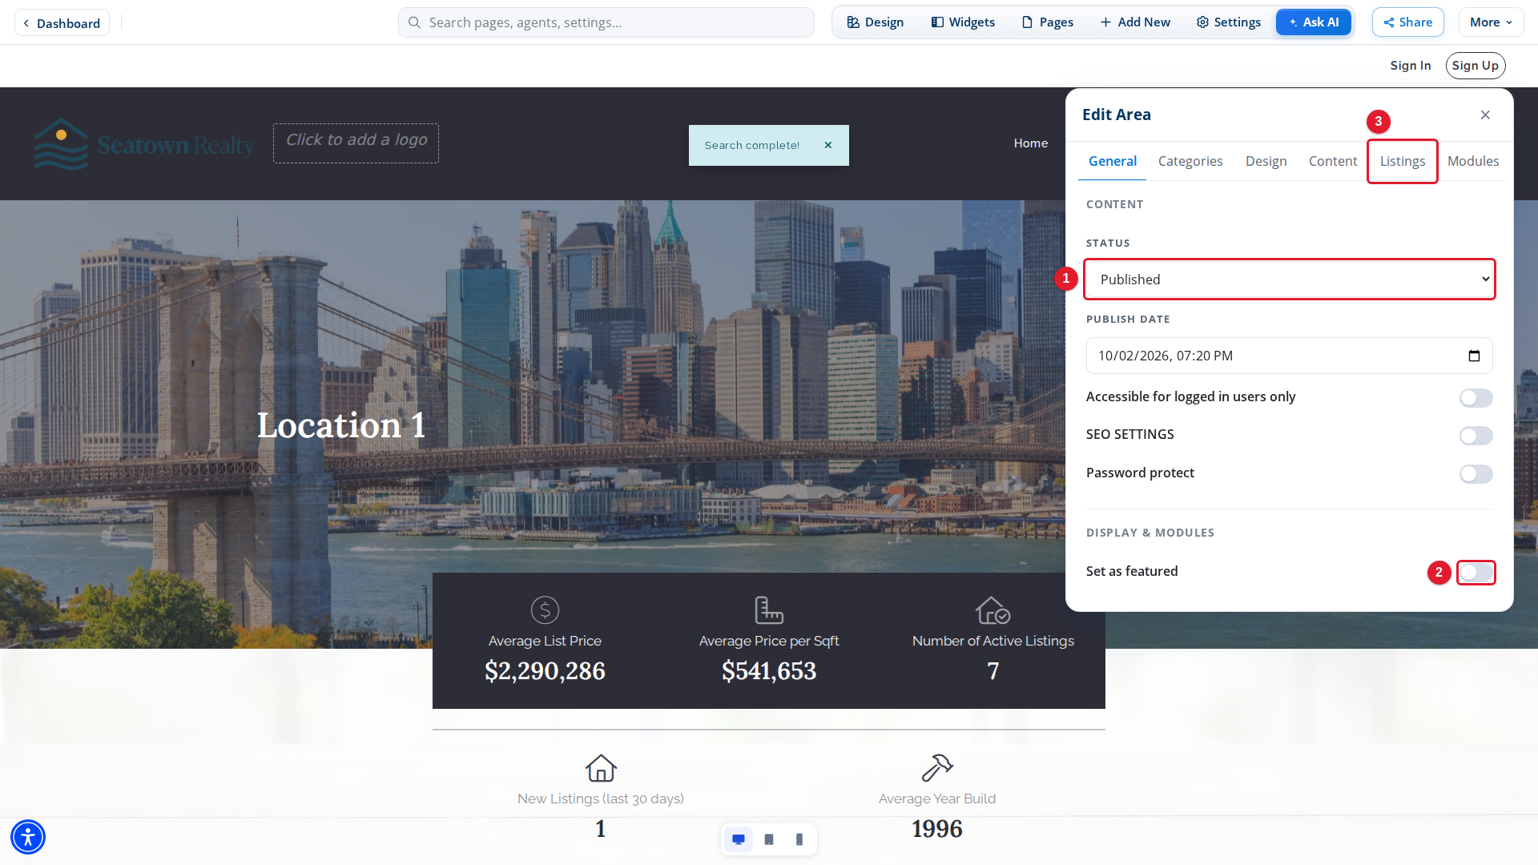This screenshot has width=1538, height=865.
Task: Click the publish date input field
Action: click(x=1290, y=356)
